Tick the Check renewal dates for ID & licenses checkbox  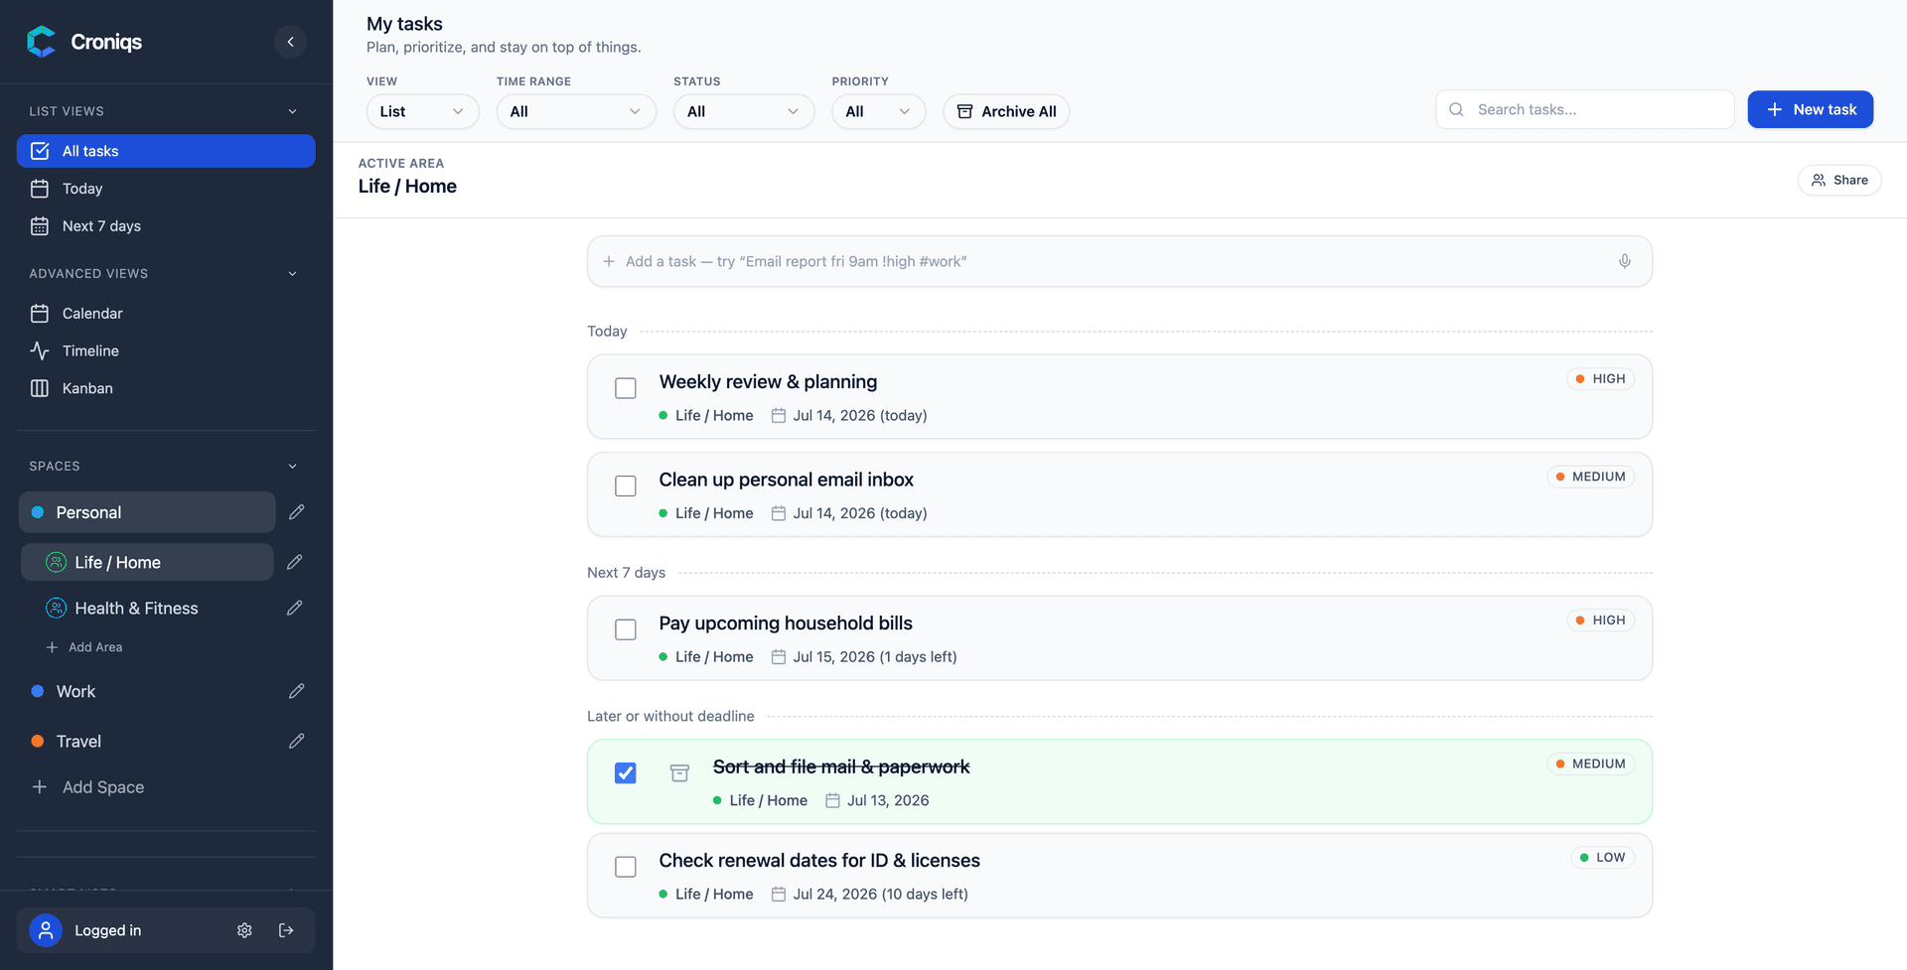point(626,867)
